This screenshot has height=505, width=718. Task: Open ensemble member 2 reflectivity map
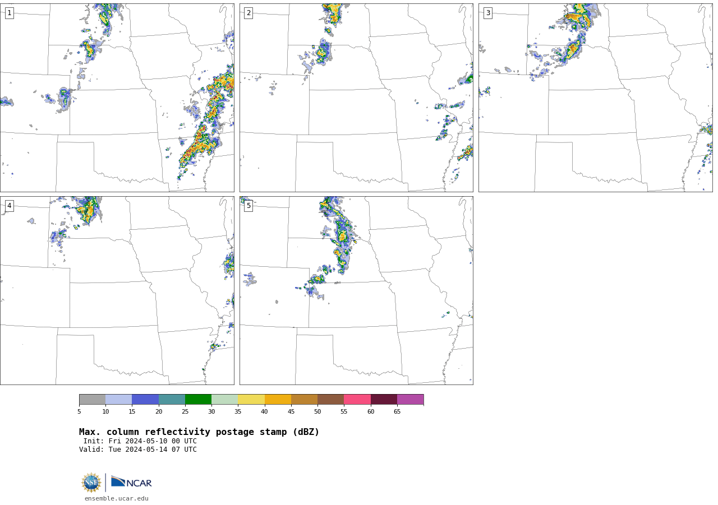pos(356,98)
